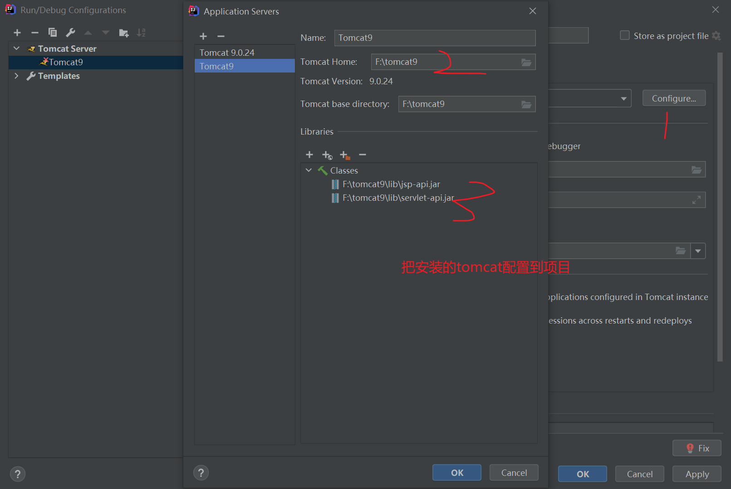
Task: Browse folder icon in background debugger field
Action: pyautogui.click(x=697, y=169)
